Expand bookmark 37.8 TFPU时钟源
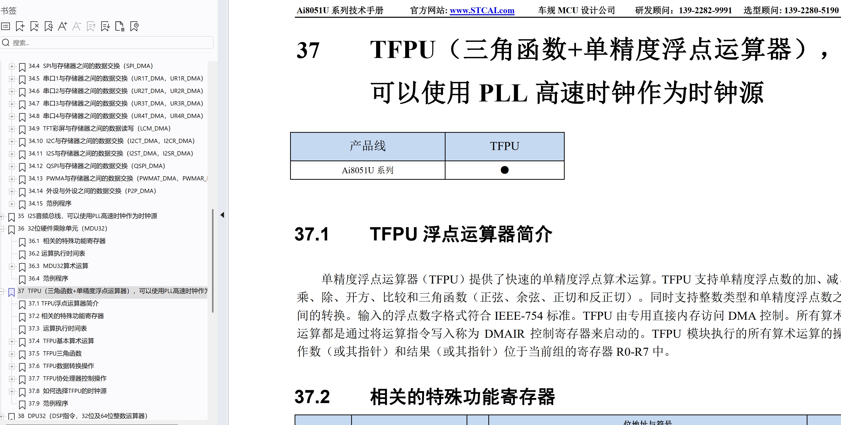Viewport: 841px width, 425px height. [x=12, y=391]
